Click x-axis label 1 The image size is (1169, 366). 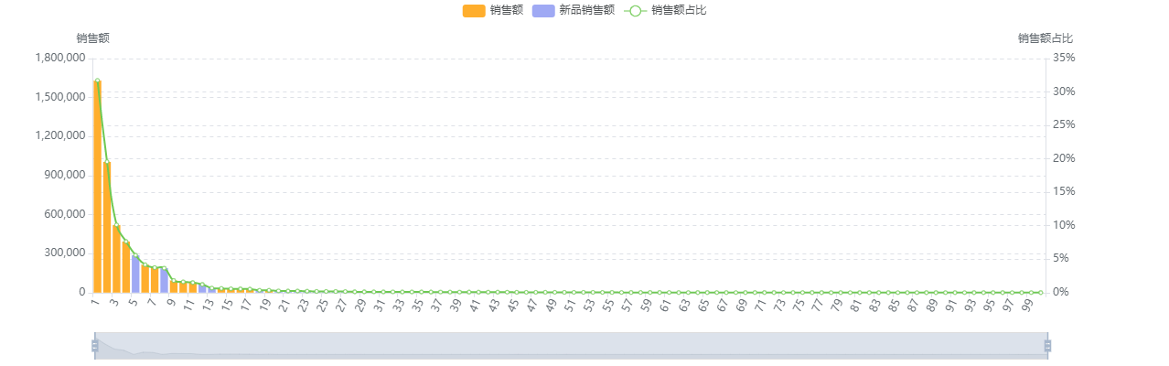[x=94, y=303]
